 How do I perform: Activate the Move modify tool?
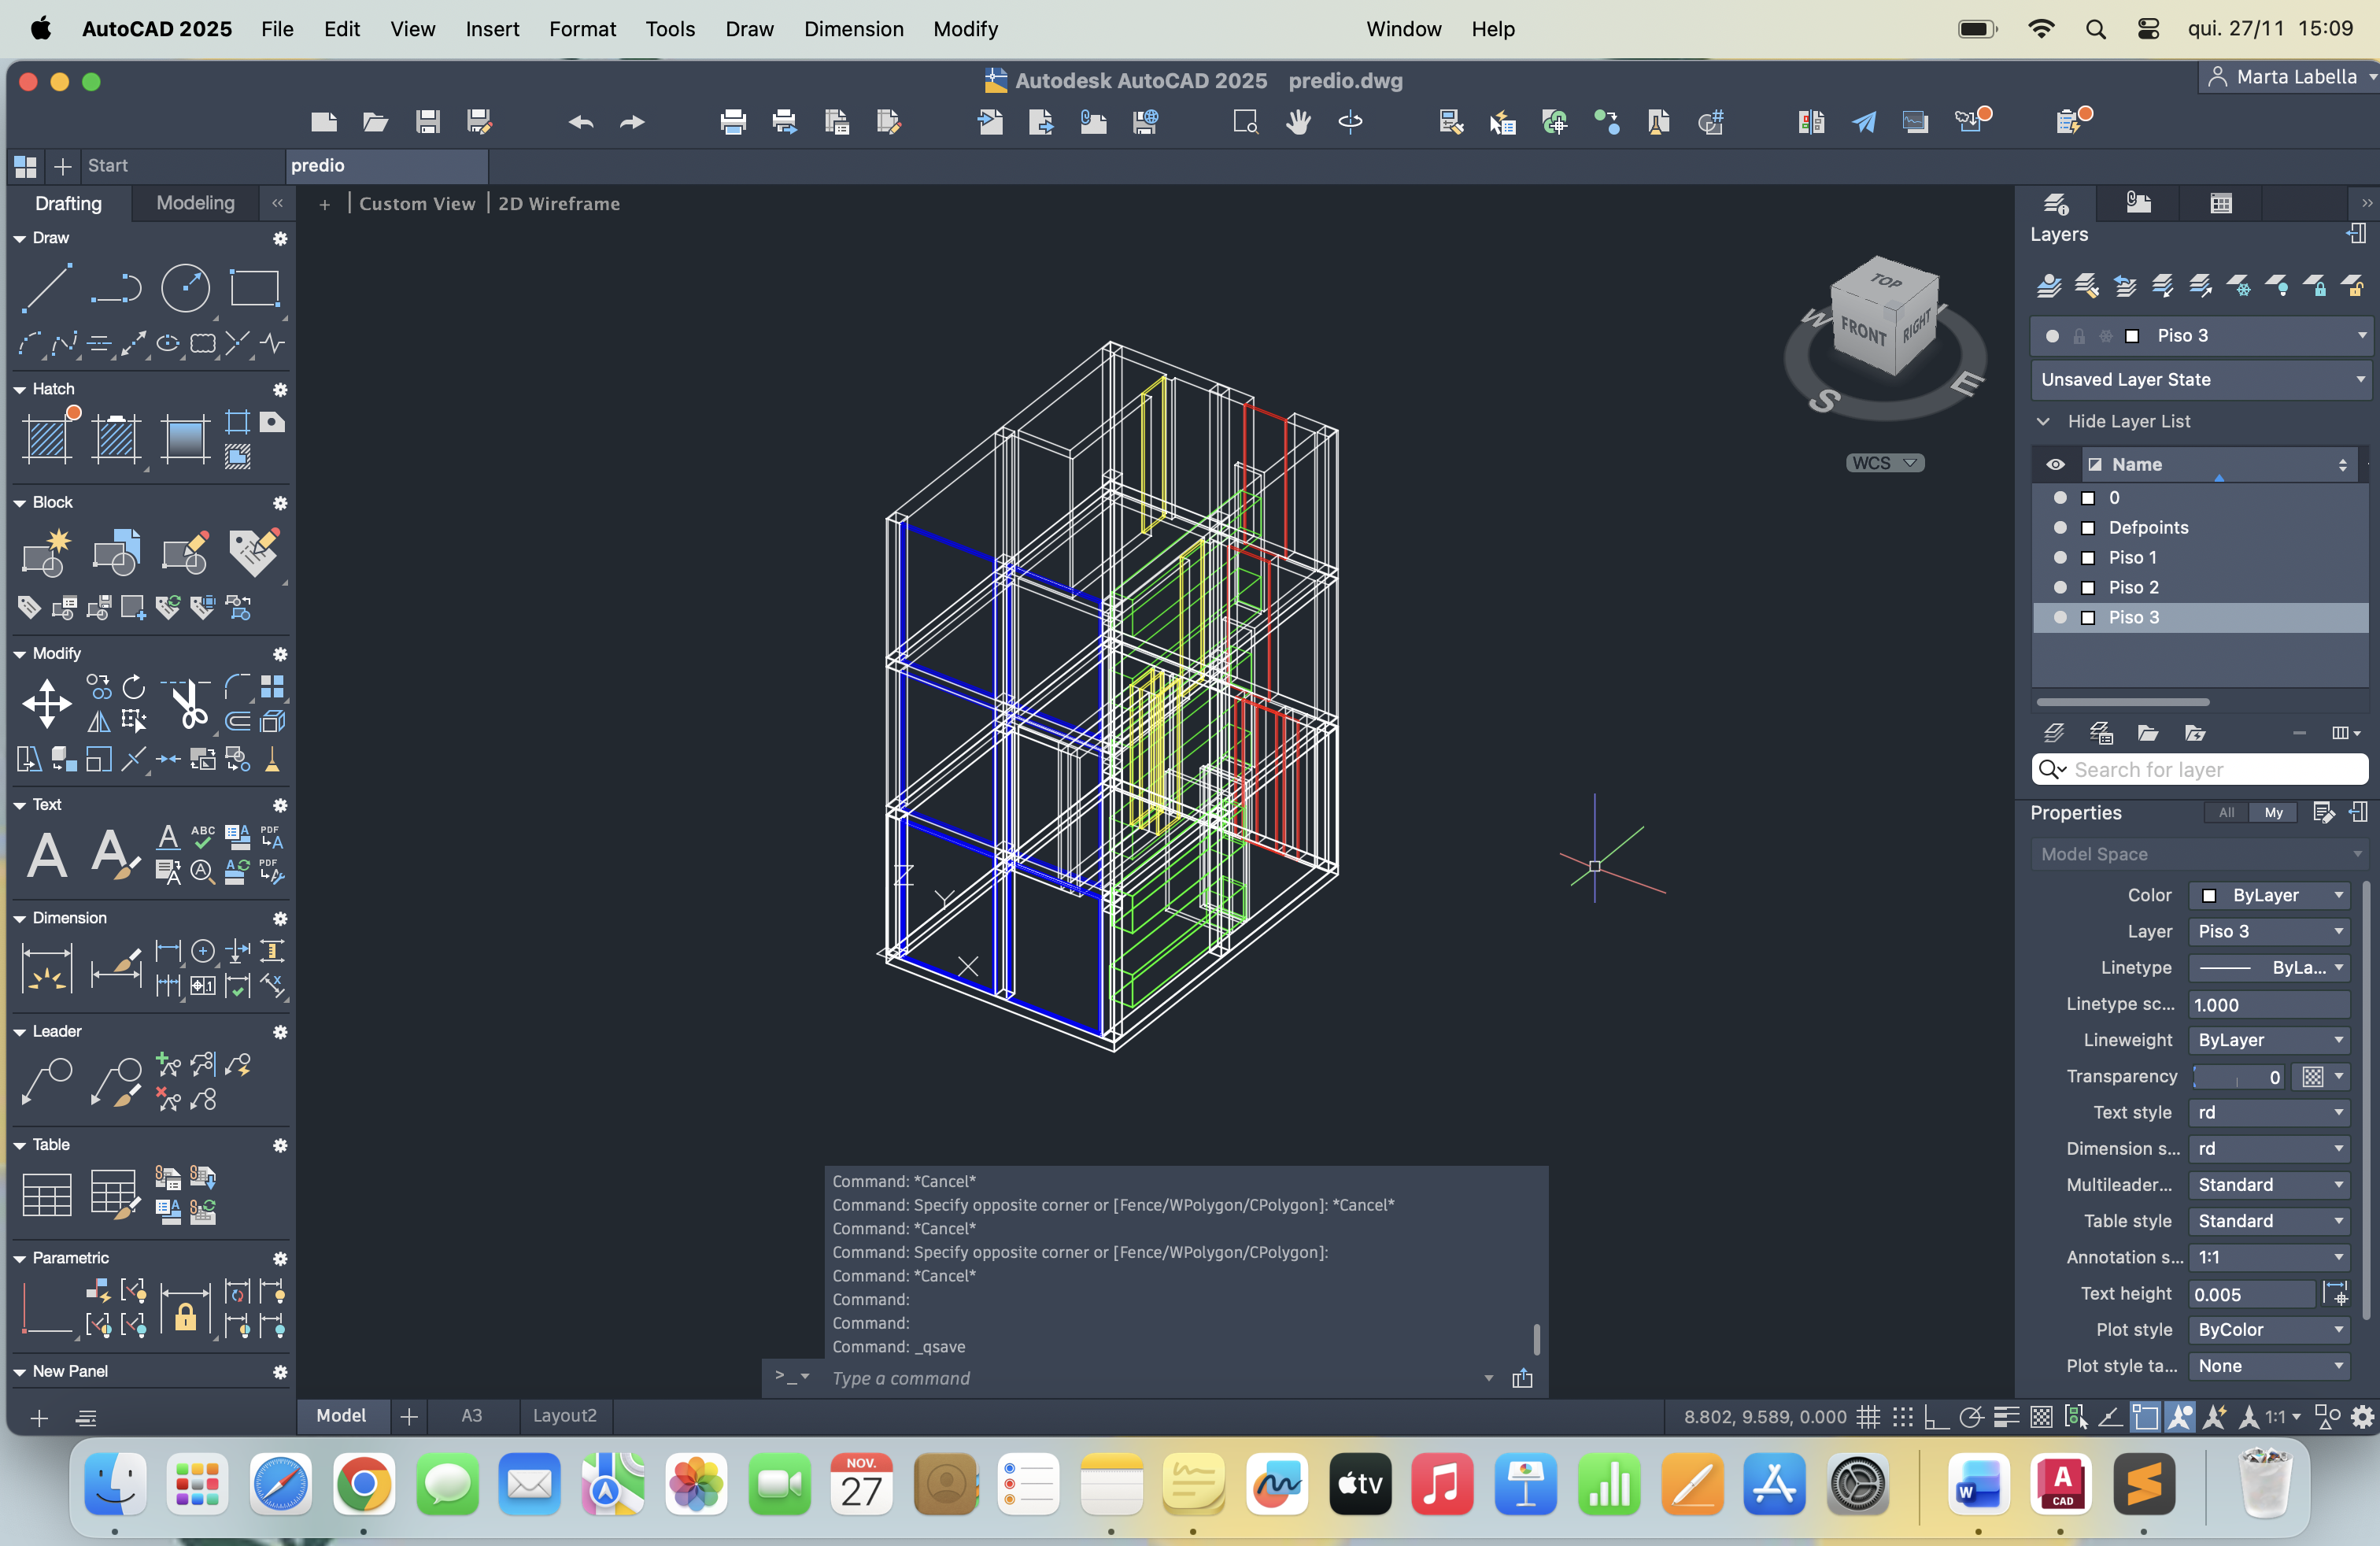[x=46, y=704]
